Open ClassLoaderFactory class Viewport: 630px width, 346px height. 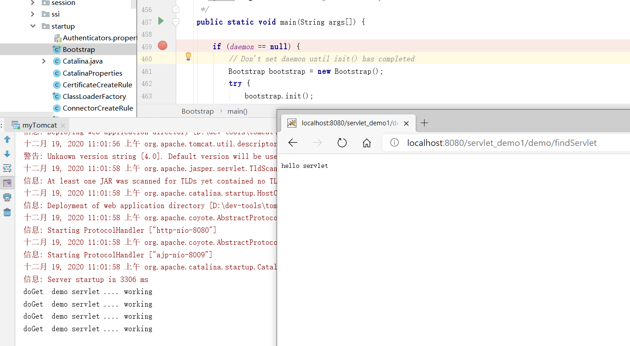pyautogui.click(x=94, y=96)
